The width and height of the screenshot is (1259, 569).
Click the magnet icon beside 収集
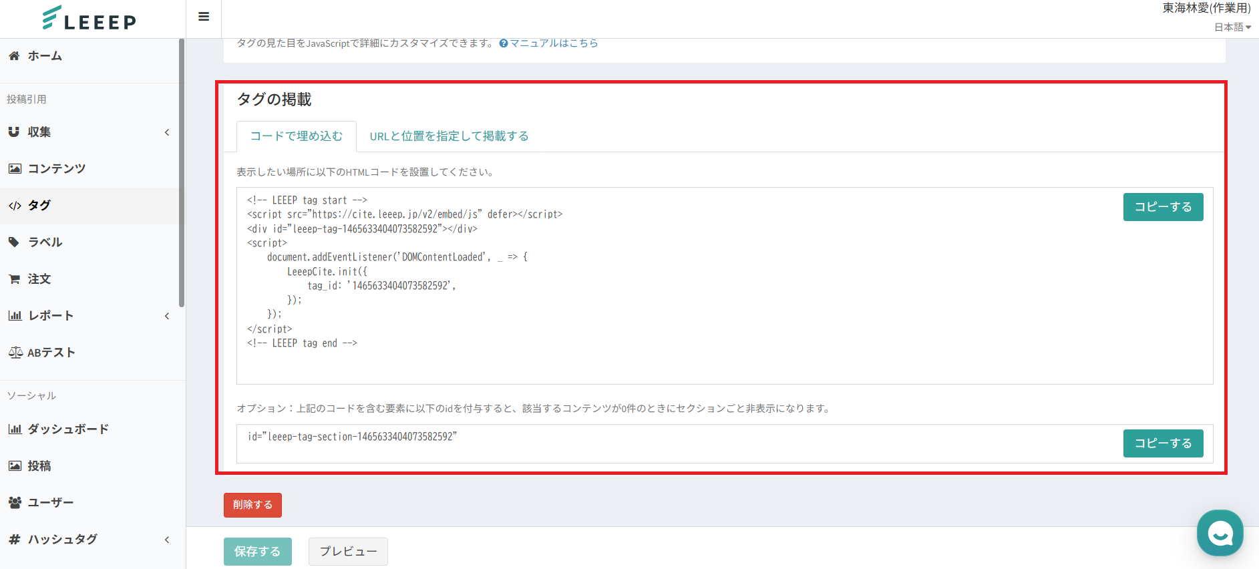(x=14, y=132)
